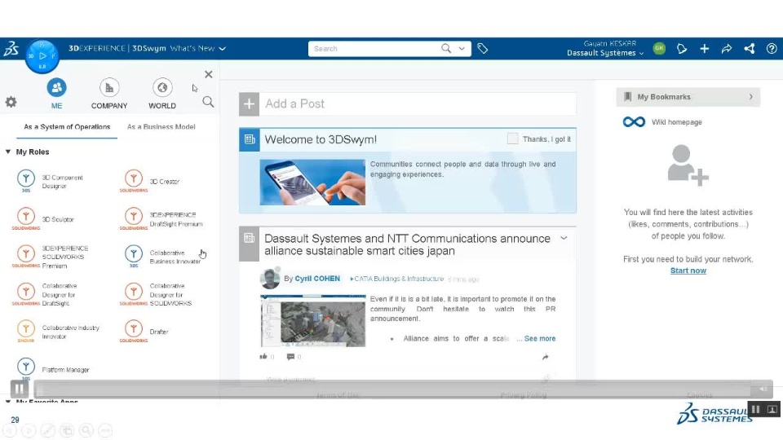783x440 pixels.
Task: Click the Add a Post field
Action: [418, 103]
